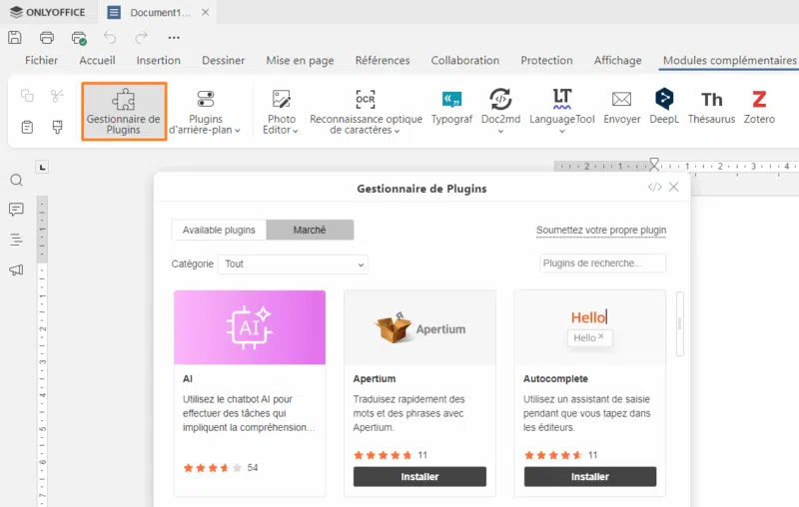The image size is (799, 507).
Task: Select the Modules complémentaires tab
Action: [730, 60]
